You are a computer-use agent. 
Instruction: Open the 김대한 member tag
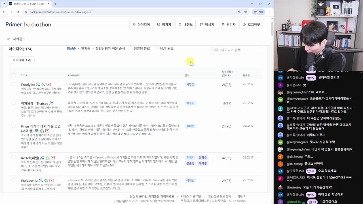(x=190, y=126)
